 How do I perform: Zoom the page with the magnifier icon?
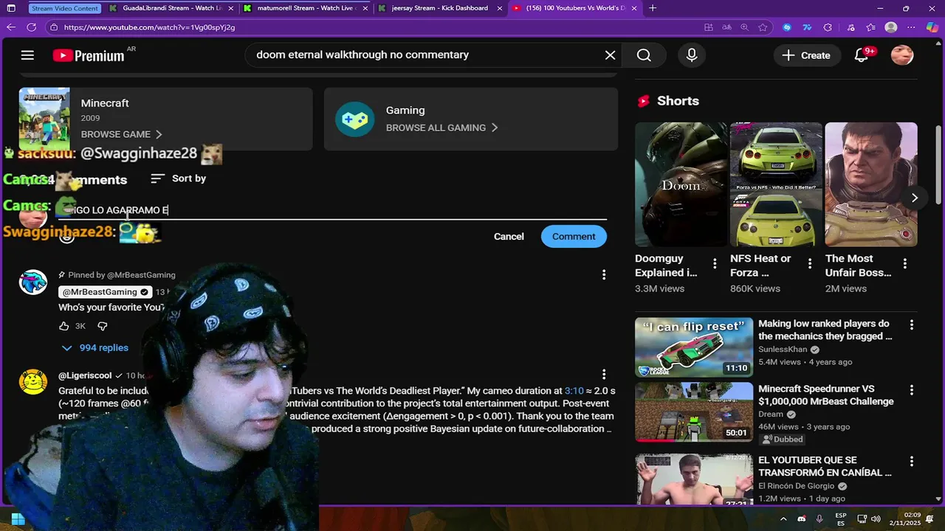pyautogui.click(x=744, y=27)
